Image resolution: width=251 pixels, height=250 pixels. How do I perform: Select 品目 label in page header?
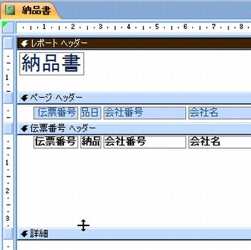tap(90, 112)
